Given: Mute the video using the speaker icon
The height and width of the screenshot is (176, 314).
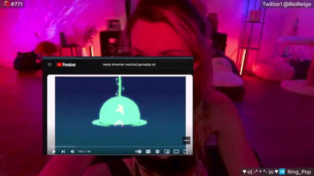Looking at the screenshot, I should 73,152.
